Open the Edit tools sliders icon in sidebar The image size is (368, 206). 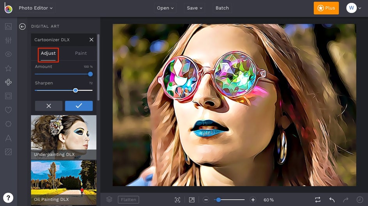click(8, 40)
